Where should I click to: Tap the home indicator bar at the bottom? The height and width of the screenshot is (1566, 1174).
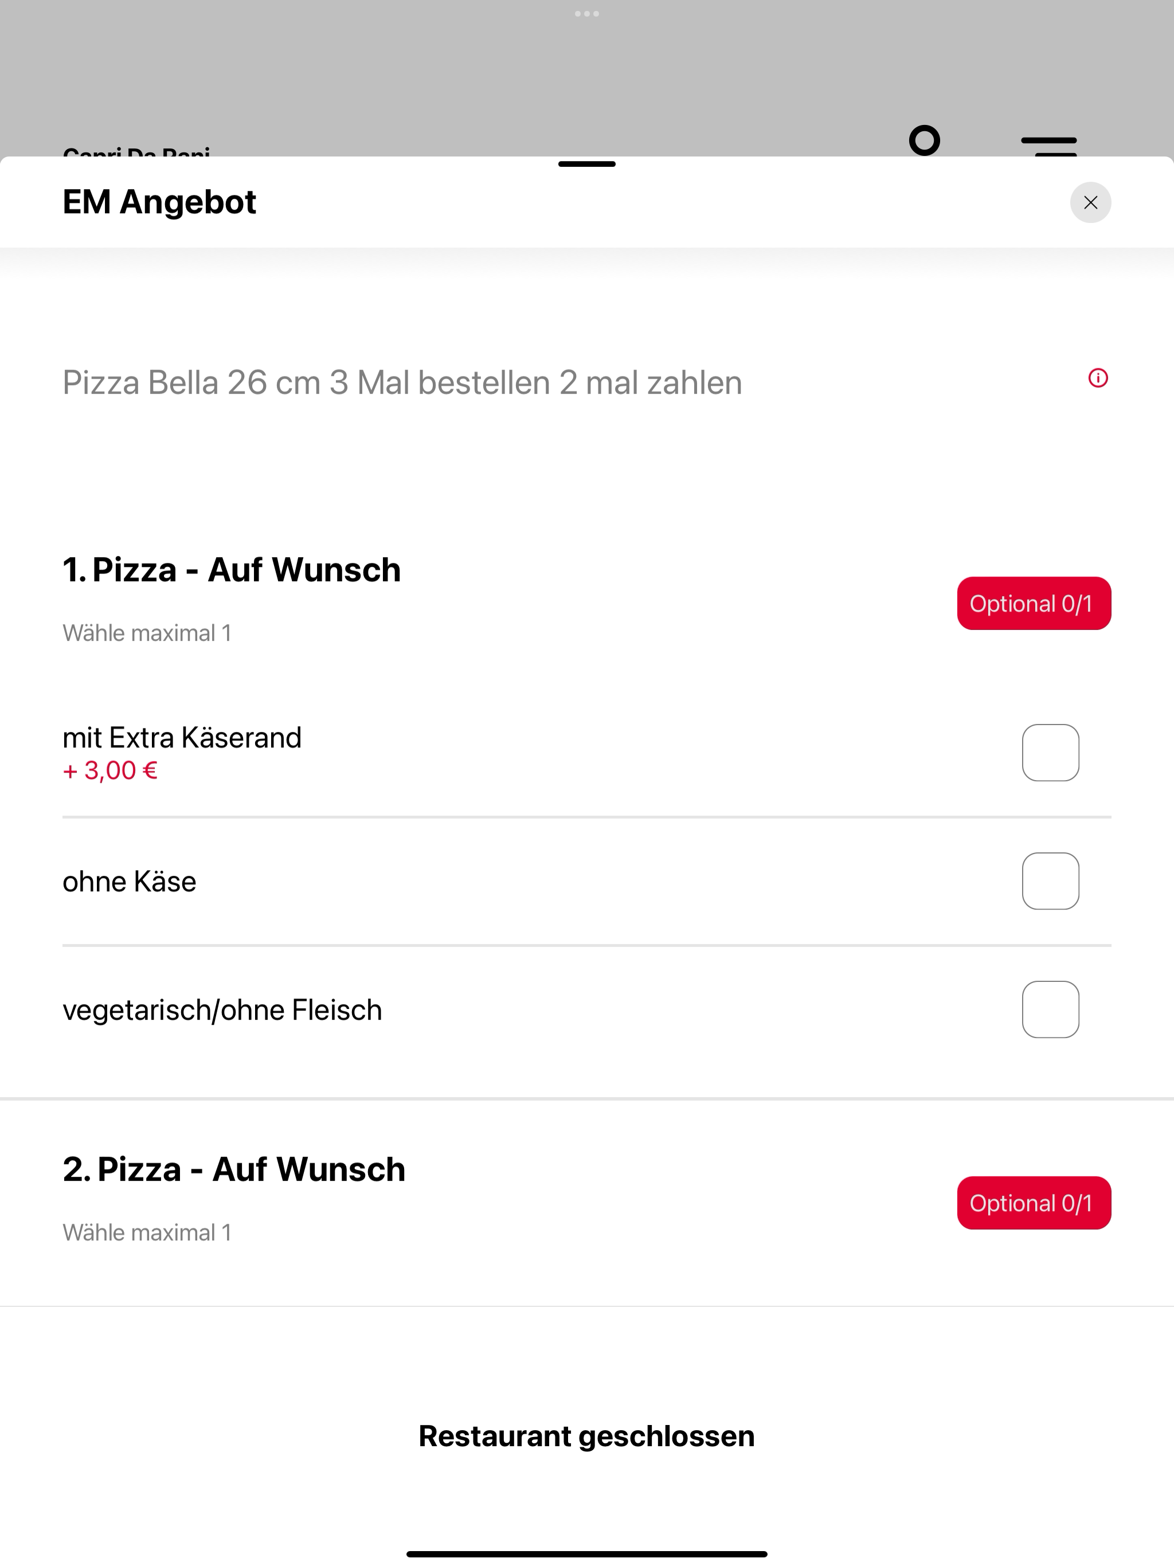coord(587,1554)
